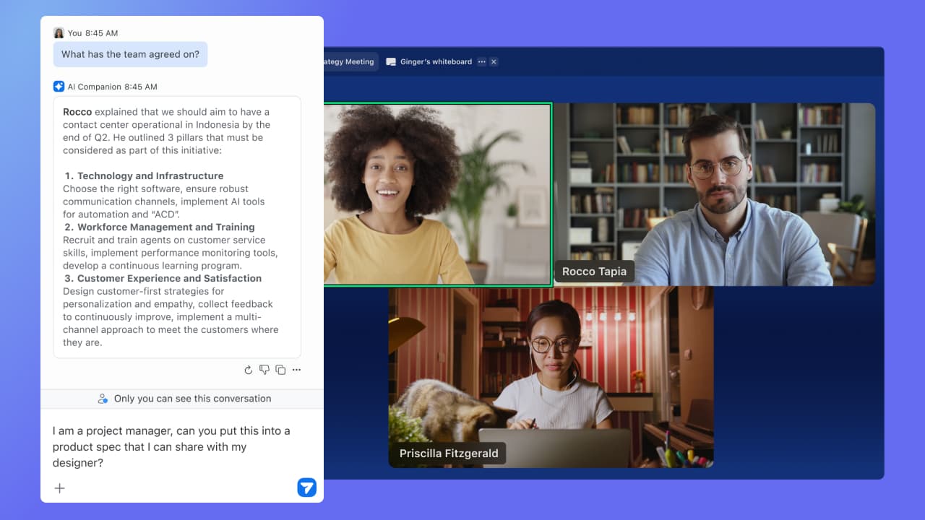The image size is (925, 520).
Task: Select the active speaker's highlighted video
Action: pyautogui.click(x=436, y=195)
